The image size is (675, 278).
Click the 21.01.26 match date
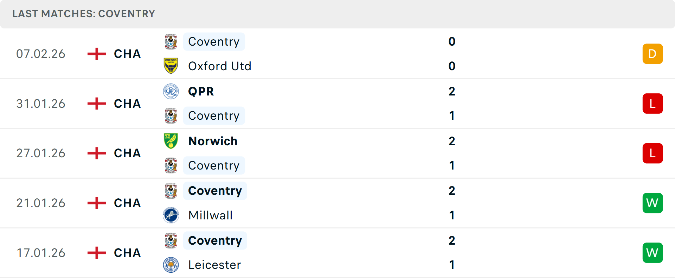(x=41, y=203)
